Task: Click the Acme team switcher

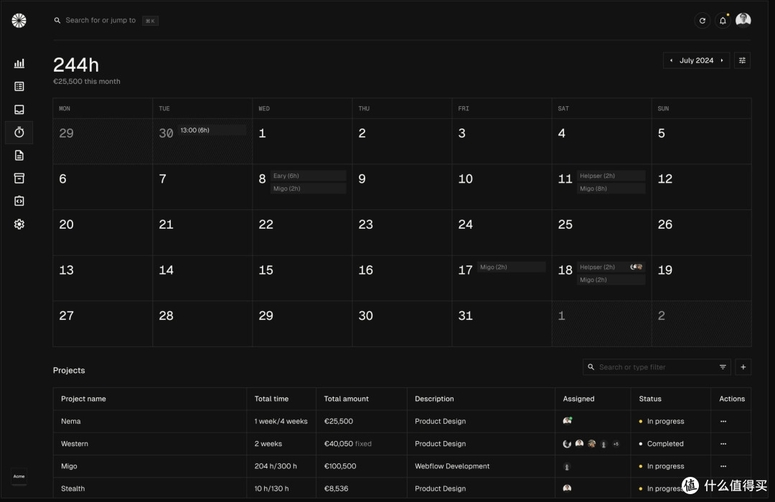Action: pos(19,476)
